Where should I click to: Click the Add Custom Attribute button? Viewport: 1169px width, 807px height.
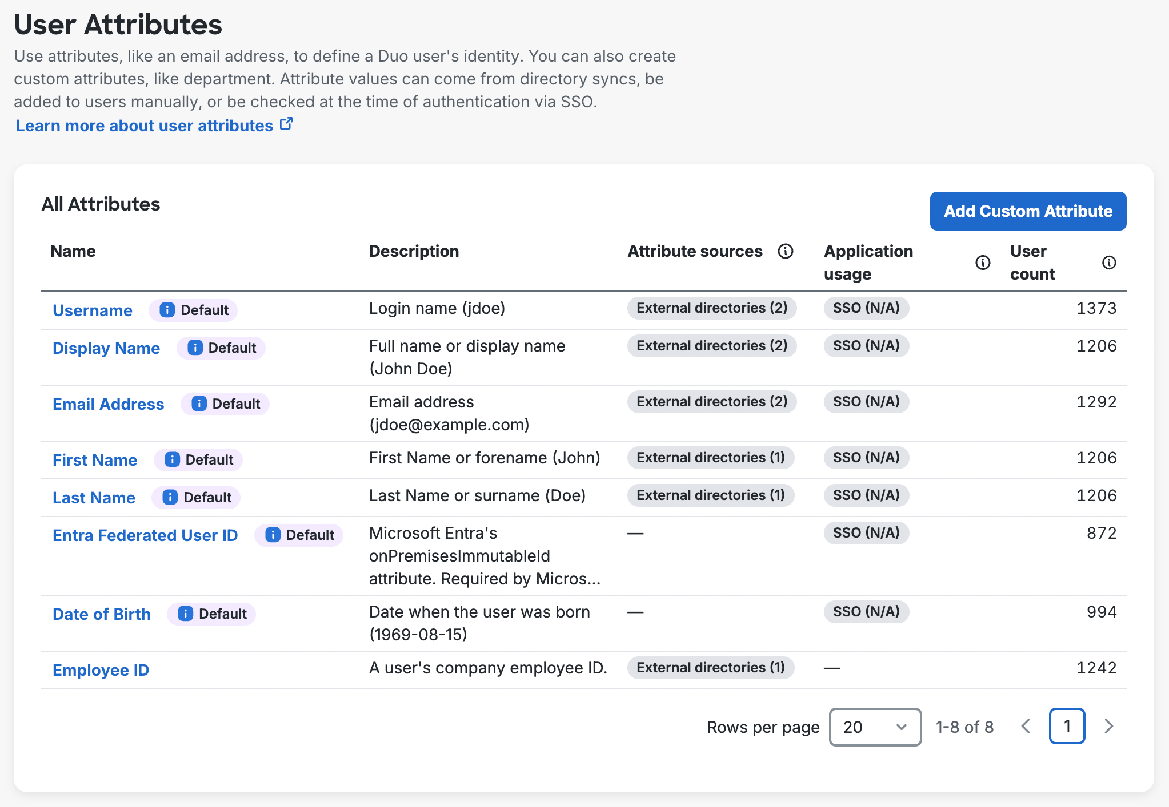(1027, 211)
